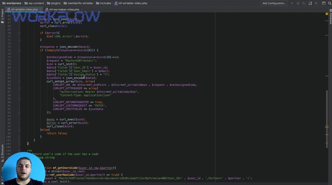
Task: Click 'User_Email' key on line 81
Action: (82, 71)
